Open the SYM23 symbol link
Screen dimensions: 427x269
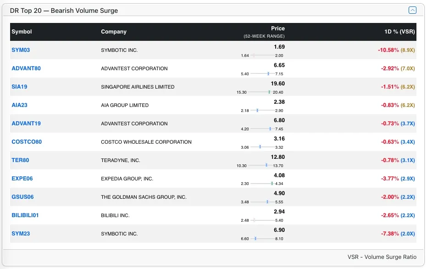[21, 234]
